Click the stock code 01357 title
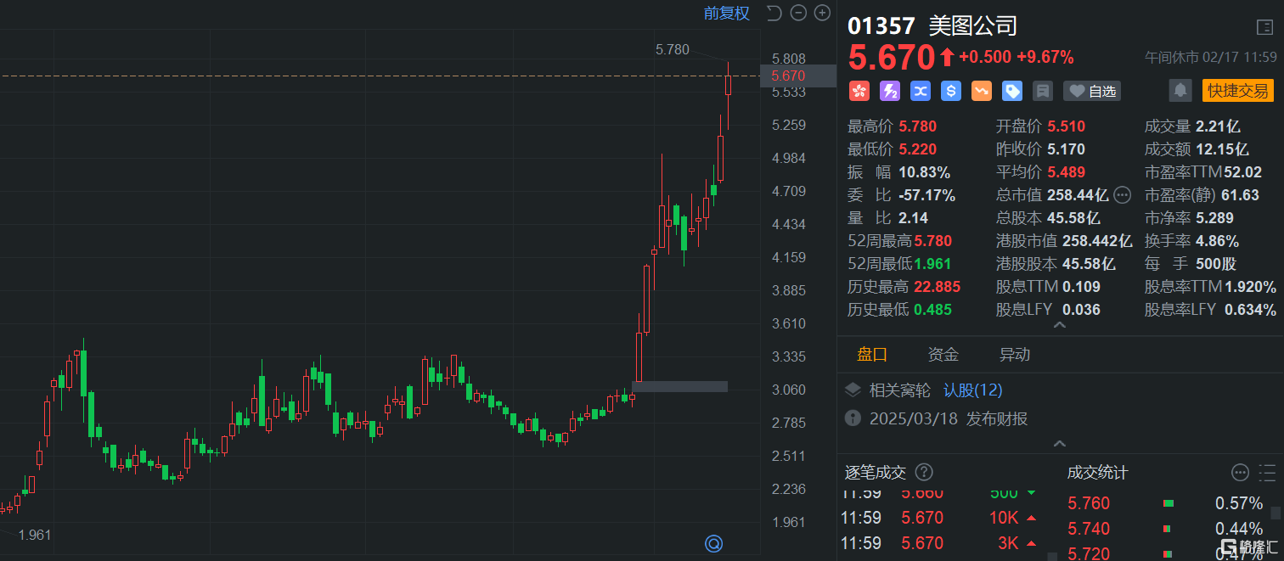 pos(882,25)
